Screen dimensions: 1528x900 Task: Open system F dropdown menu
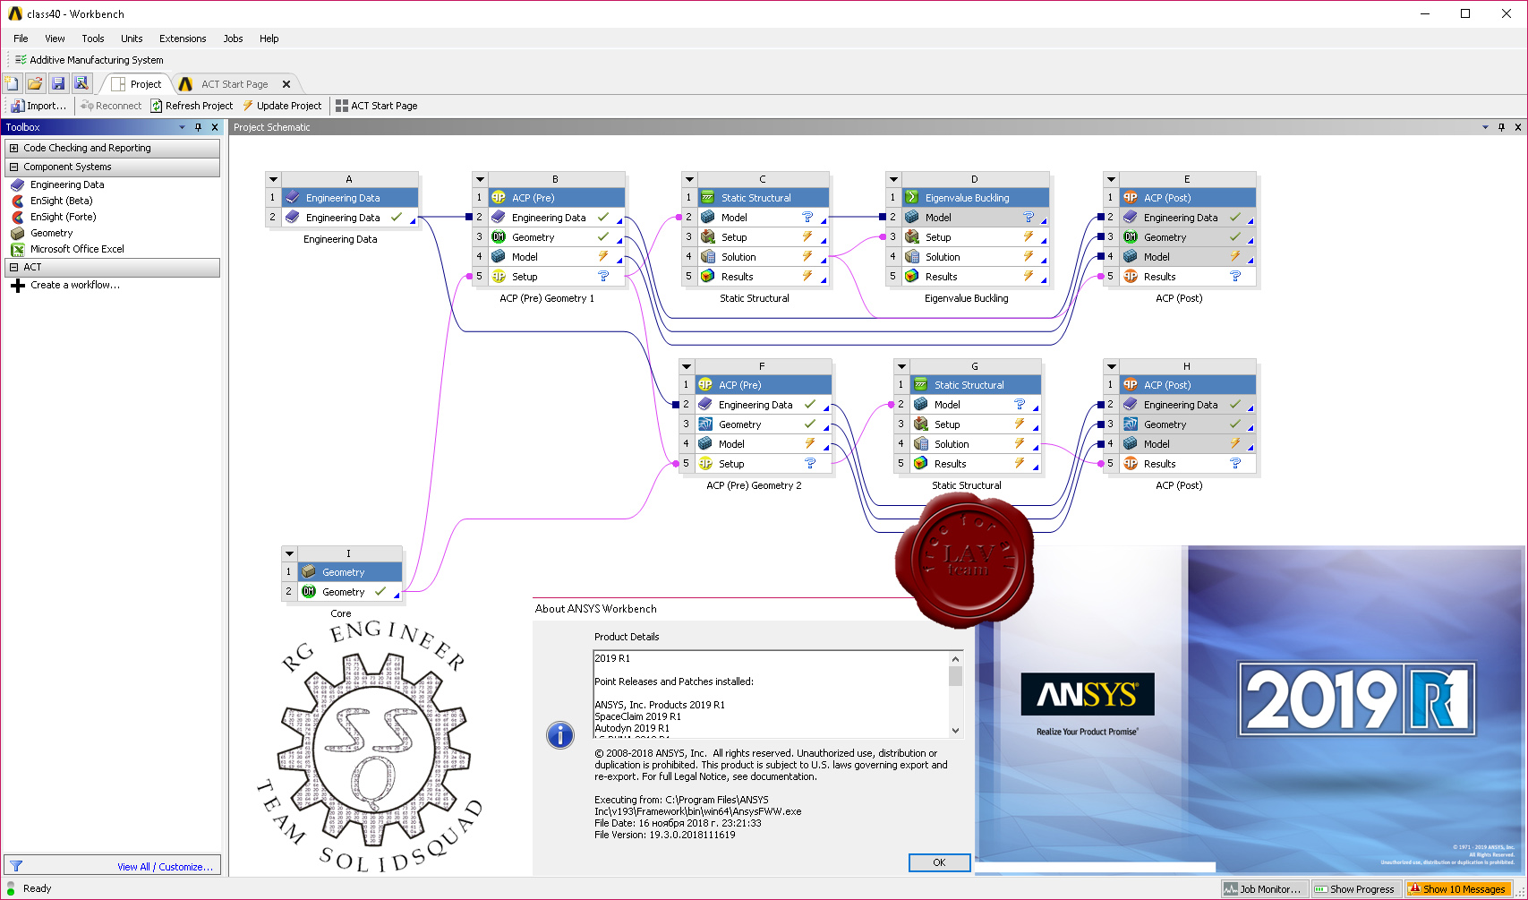tap(687, 366)
